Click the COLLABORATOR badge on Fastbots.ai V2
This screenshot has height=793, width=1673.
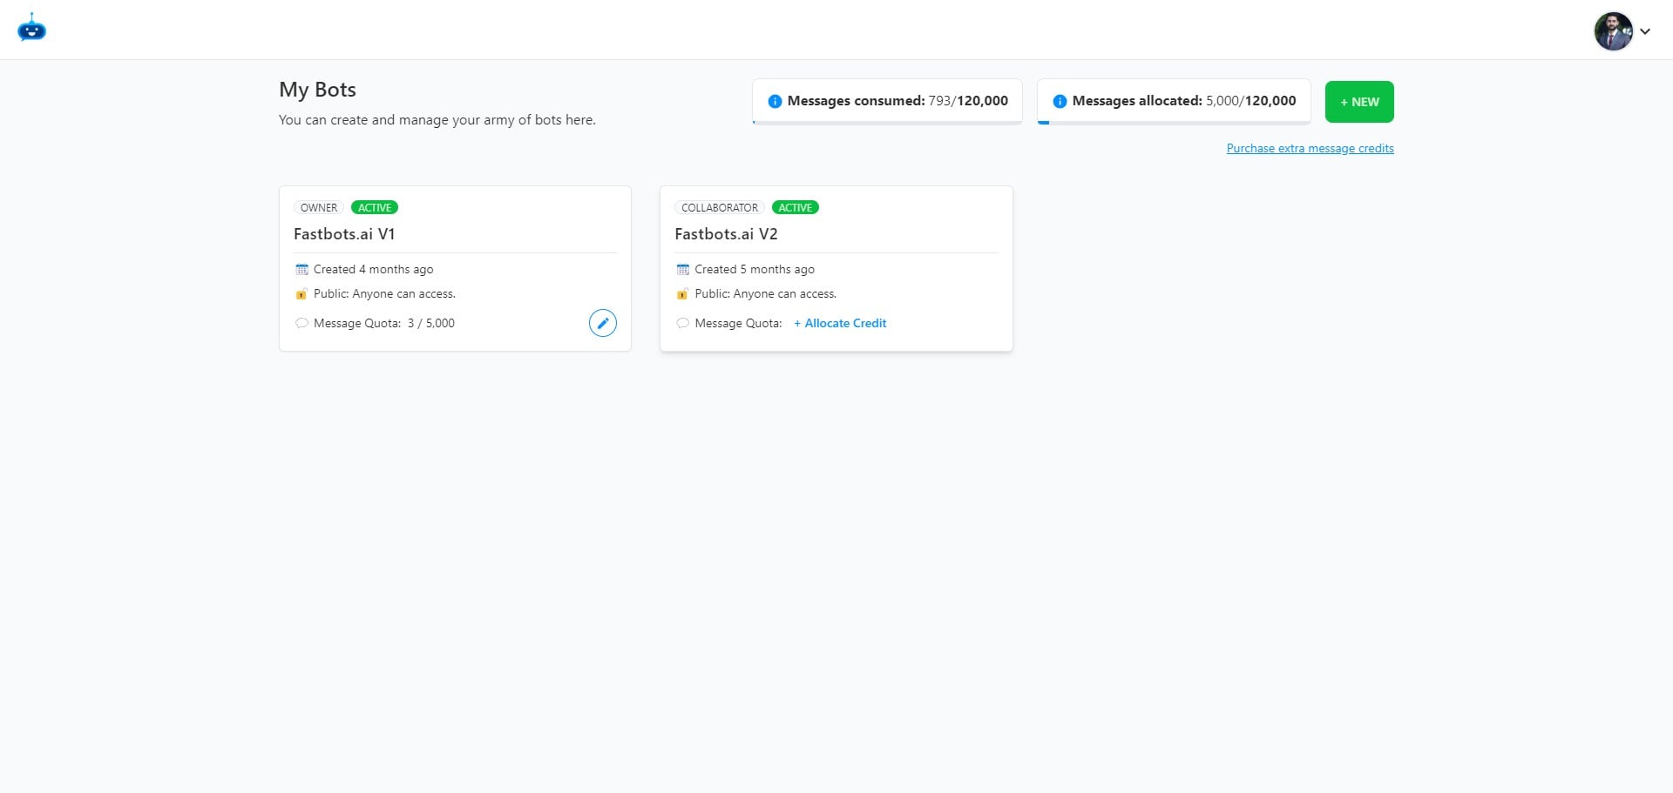[720, 207]
